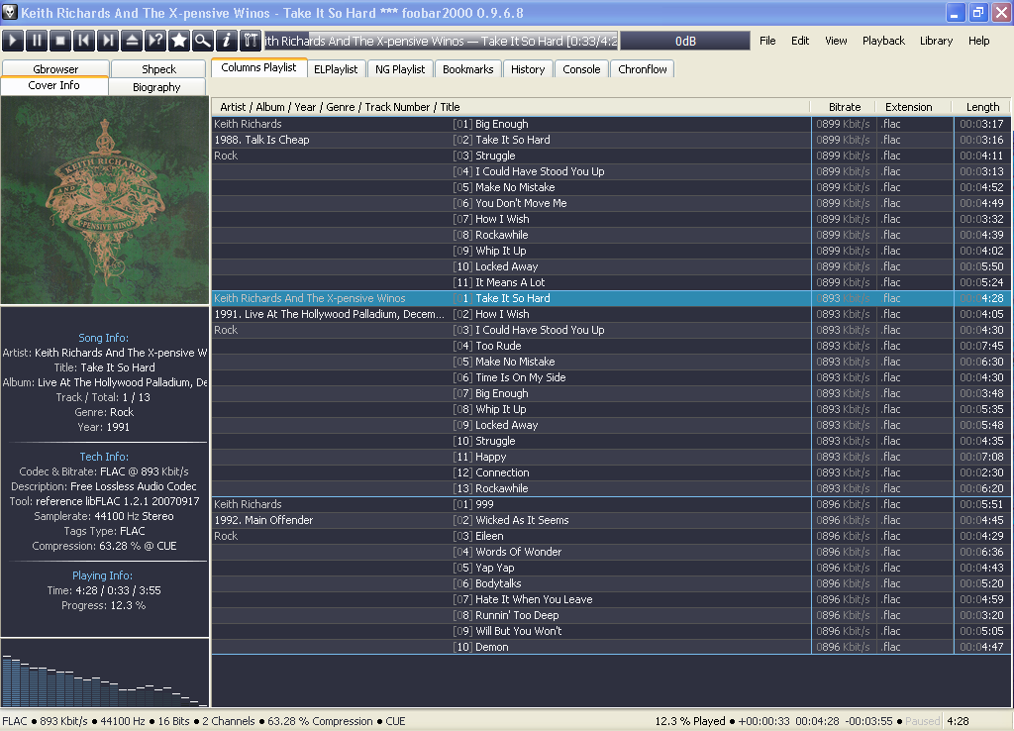This screenshot has height=731, width=1014.
Task: Click the spectrum visualization panel
Action: (x=105, y=674)
